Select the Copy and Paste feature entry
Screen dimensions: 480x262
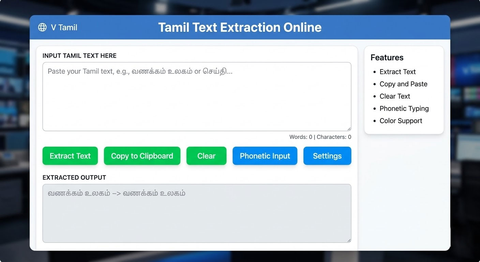click(x=403, y=84)
